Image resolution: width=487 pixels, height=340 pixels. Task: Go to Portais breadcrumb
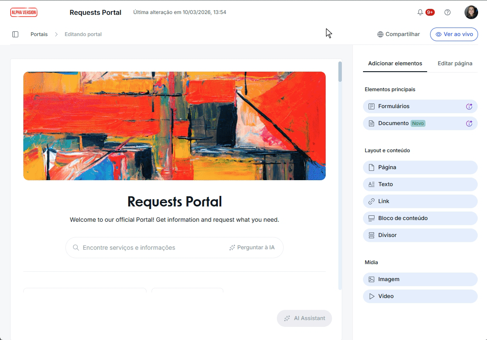pyautogui.click(x=39, y=34)
